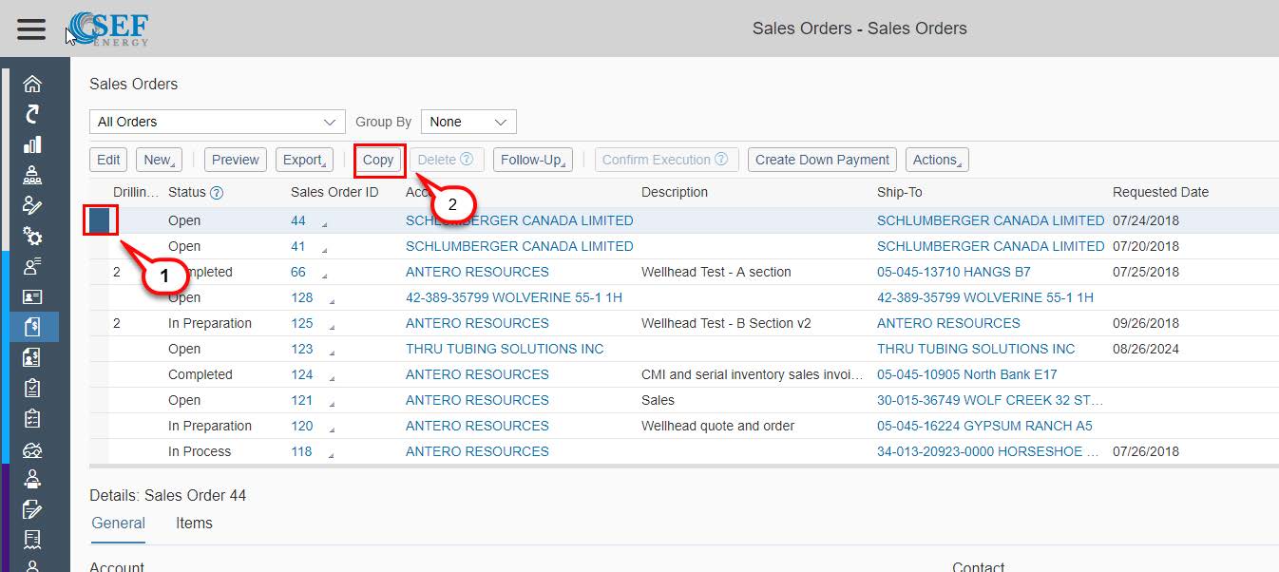Open the document with pencil sidebar icon
Image resolution: width=1279 pixels, height=572 pixels.
[x=32, y=509]
